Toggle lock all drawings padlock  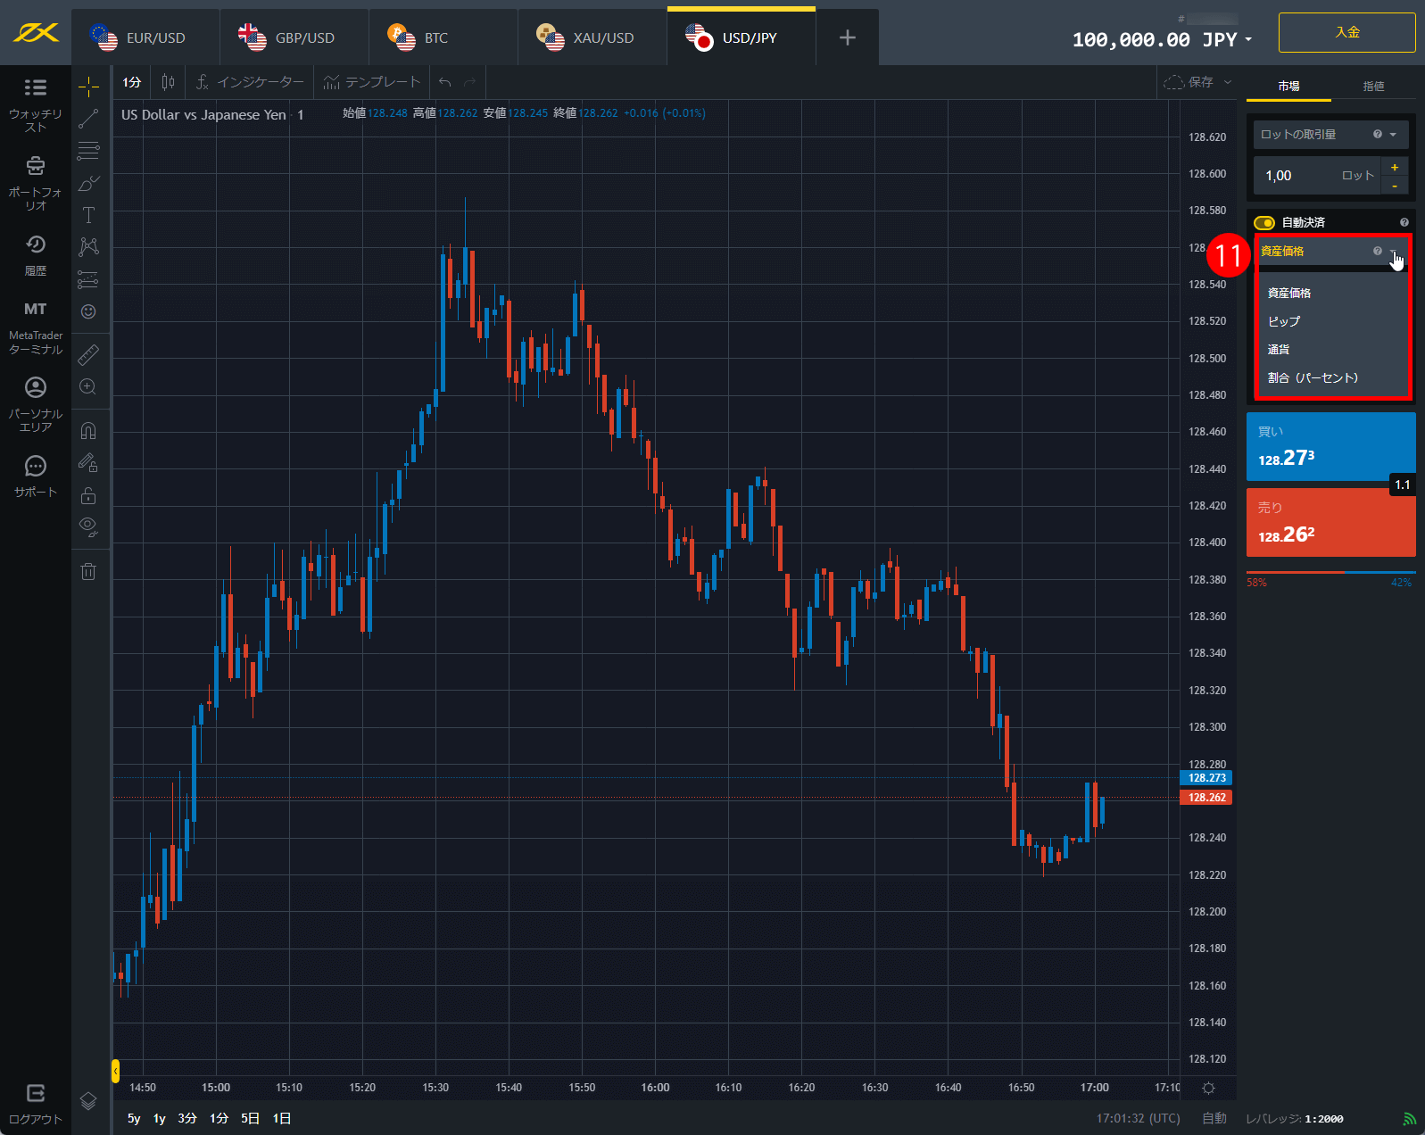(x=88, y=495)
